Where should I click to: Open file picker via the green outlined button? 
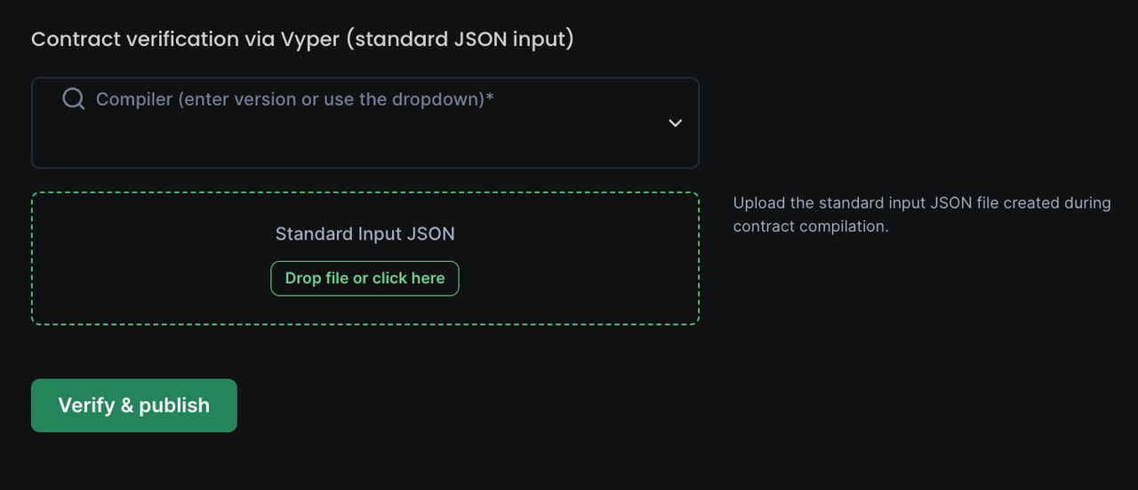coord(365,279)
